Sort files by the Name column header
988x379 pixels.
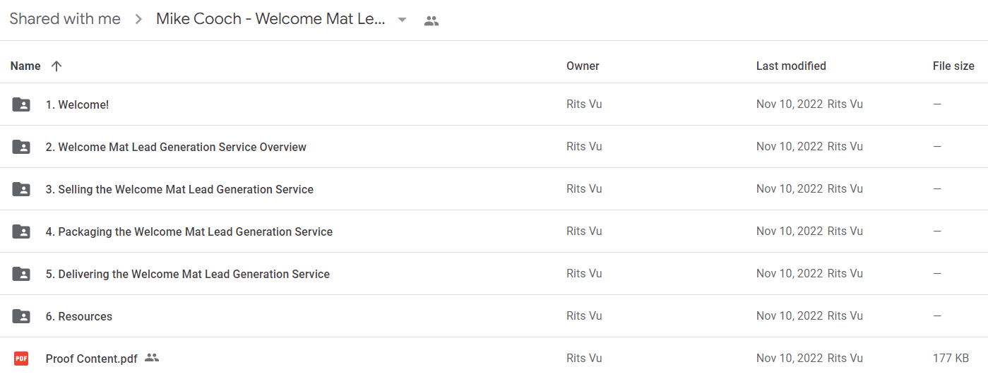click(25, 66)
